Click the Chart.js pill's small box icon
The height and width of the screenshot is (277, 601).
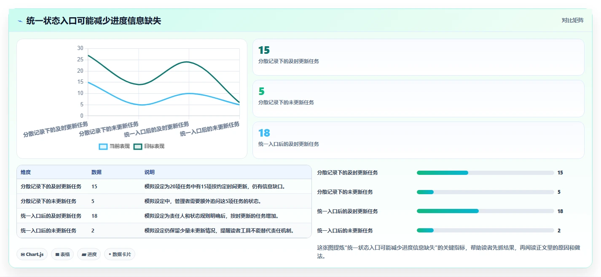pos(22,254)
